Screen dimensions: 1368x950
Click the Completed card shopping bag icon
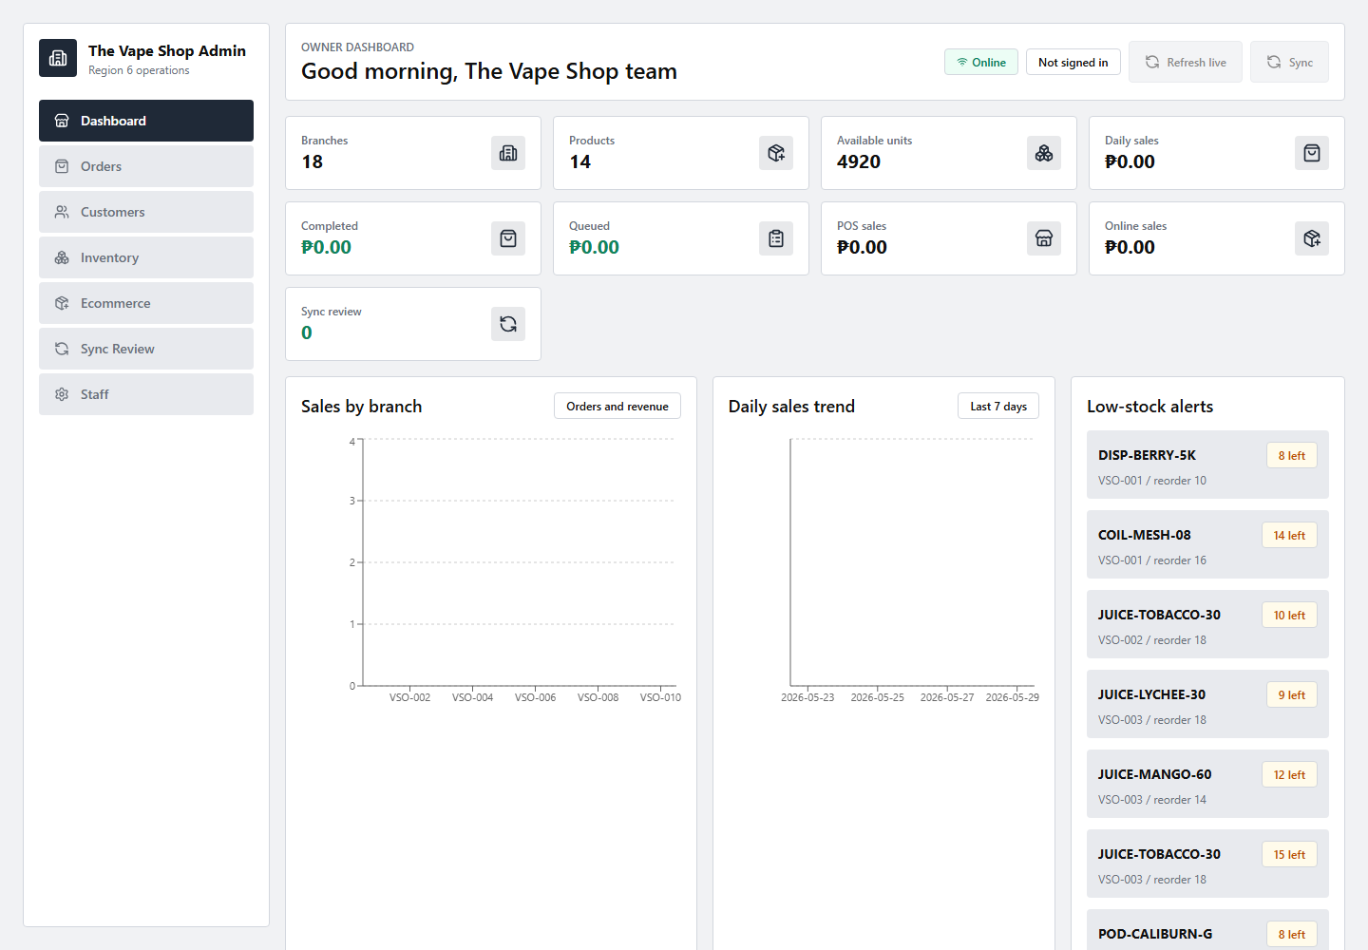pyautogui.click(x=508, y=238)
